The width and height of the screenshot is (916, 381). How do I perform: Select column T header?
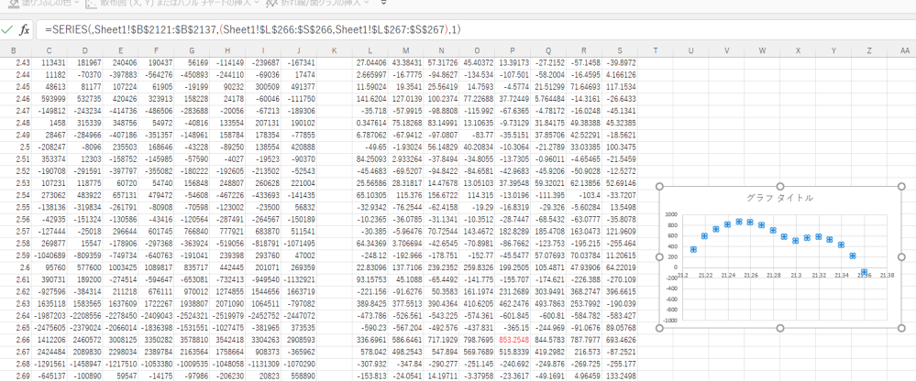(656, 49)
